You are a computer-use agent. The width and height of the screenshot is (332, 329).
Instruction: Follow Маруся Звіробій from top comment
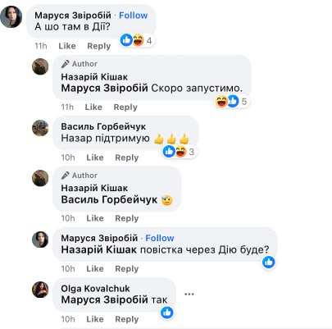tap(133, 16)
